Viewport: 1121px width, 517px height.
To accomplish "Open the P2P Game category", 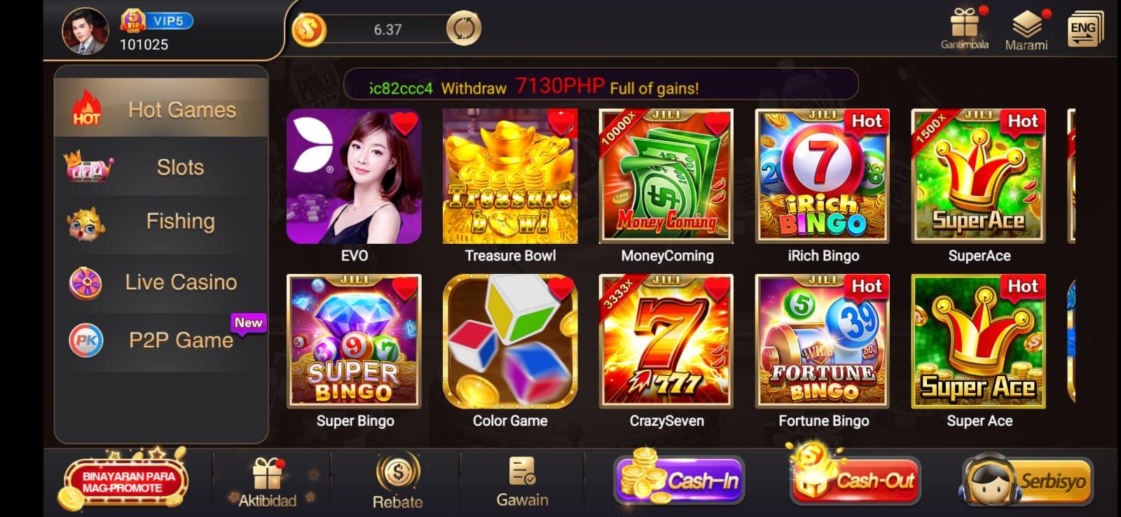I will pyautogui.click(x=161, y=340).
